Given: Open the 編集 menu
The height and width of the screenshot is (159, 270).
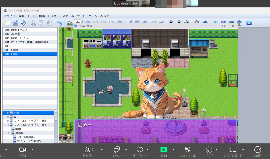Looking at the screenshot, I should [x=21, y=16].
